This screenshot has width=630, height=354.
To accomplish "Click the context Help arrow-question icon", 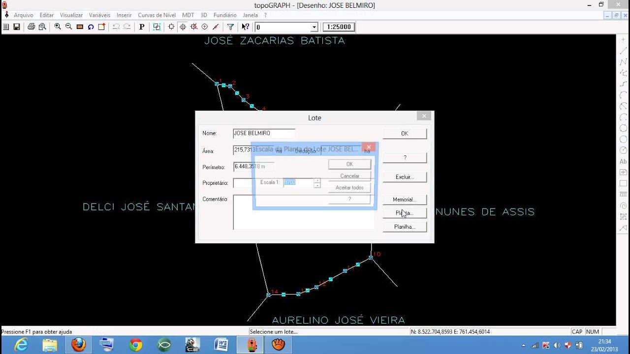I will 245,27.
